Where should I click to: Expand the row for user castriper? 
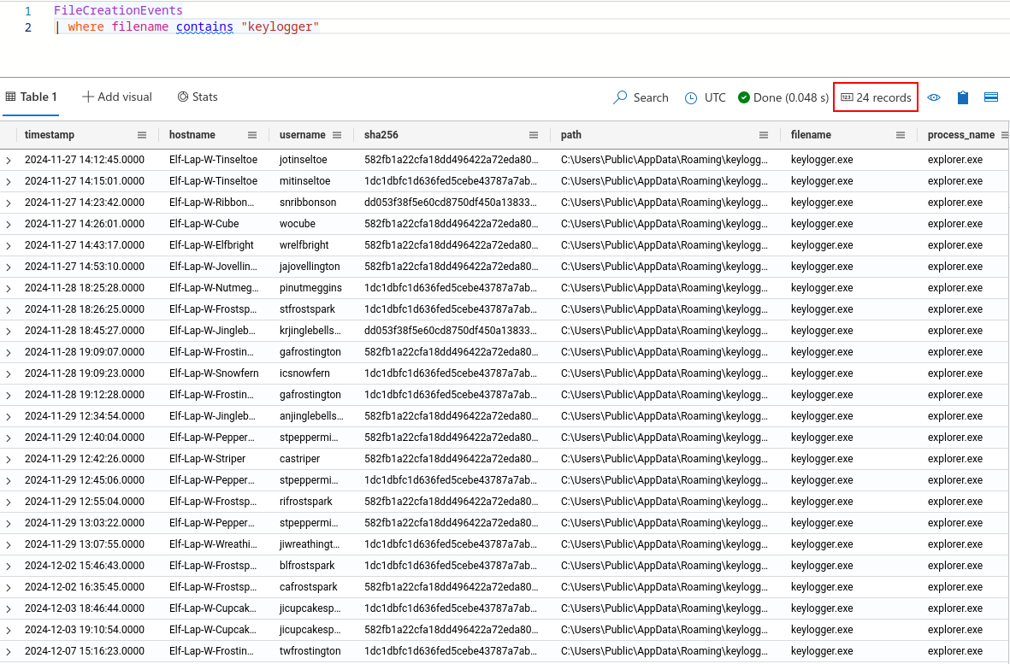click(x=9, y=459)
